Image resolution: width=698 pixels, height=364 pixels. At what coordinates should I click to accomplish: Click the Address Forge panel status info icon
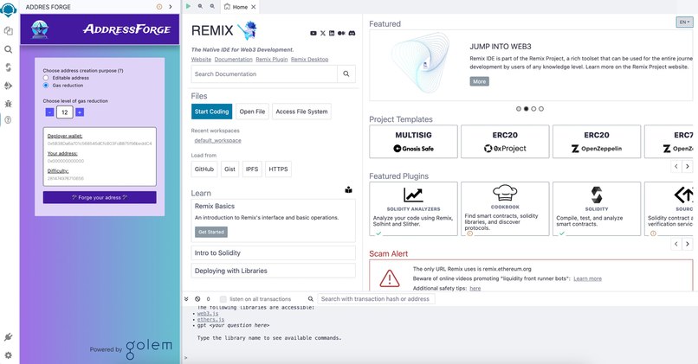pyautogui.click(x=159, y=7)
